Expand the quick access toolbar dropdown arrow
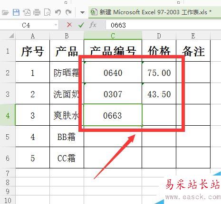 click(82, 12)
